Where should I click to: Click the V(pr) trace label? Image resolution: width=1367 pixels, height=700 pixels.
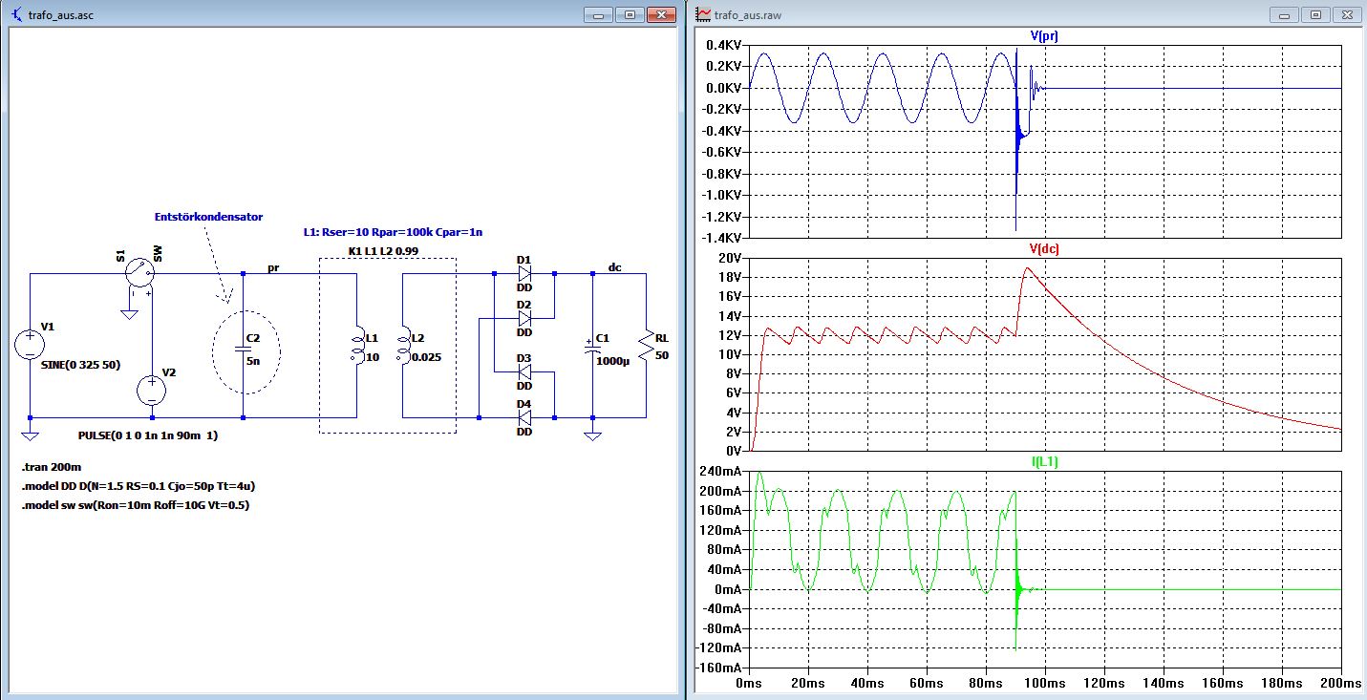[1044, 35]
